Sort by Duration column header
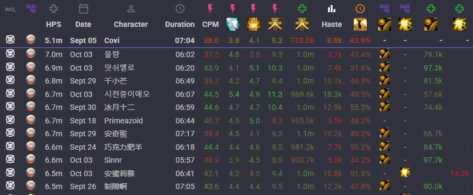This screenshot has width=473, height=195. (180, 24)
